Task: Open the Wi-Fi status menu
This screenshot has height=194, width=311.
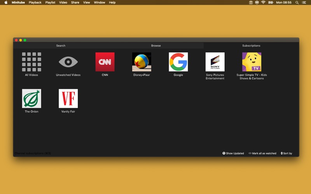Action: tap(263, 2)
